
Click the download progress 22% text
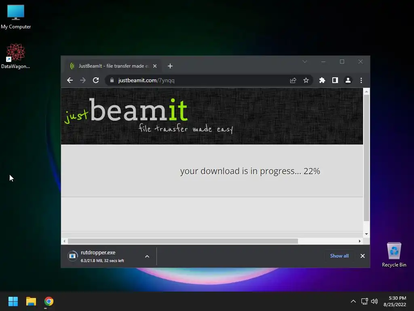pyautogui.click(x=250, y=171)
